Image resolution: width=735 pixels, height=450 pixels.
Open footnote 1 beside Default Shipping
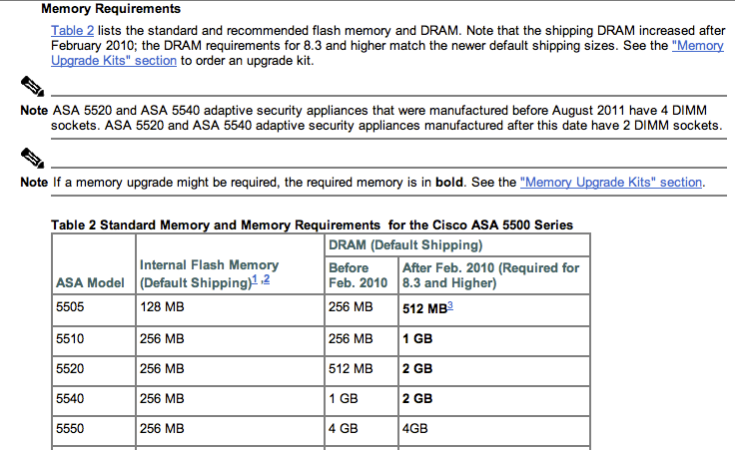[x=254, y=280]
